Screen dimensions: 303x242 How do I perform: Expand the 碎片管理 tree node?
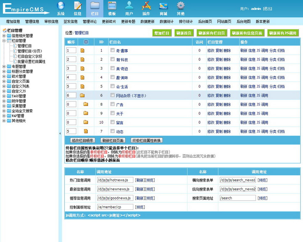point(4,76)
